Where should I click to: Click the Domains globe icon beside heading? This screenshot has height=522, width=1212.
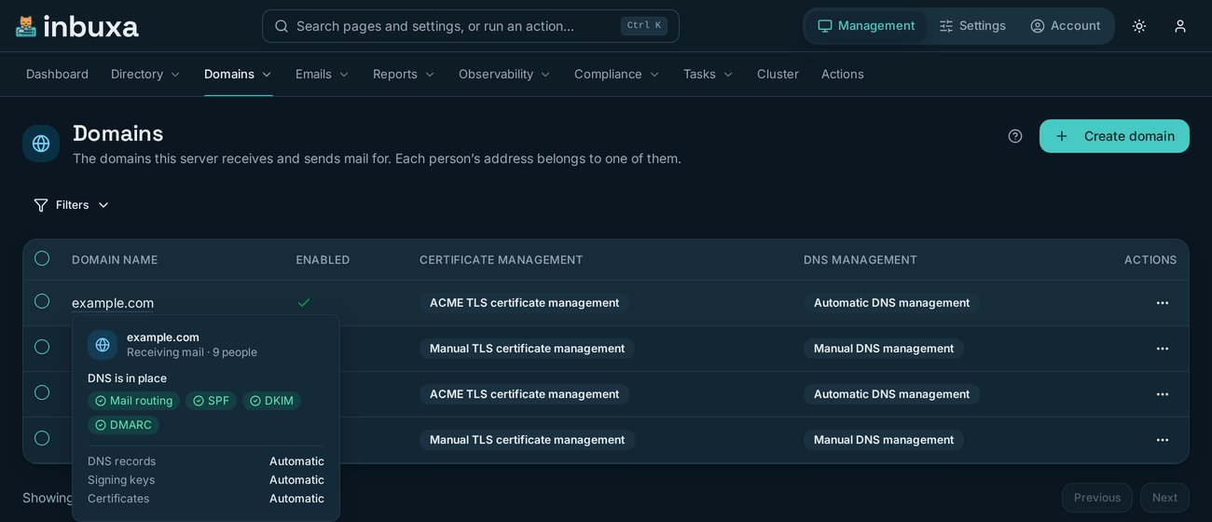coord(41,144)
